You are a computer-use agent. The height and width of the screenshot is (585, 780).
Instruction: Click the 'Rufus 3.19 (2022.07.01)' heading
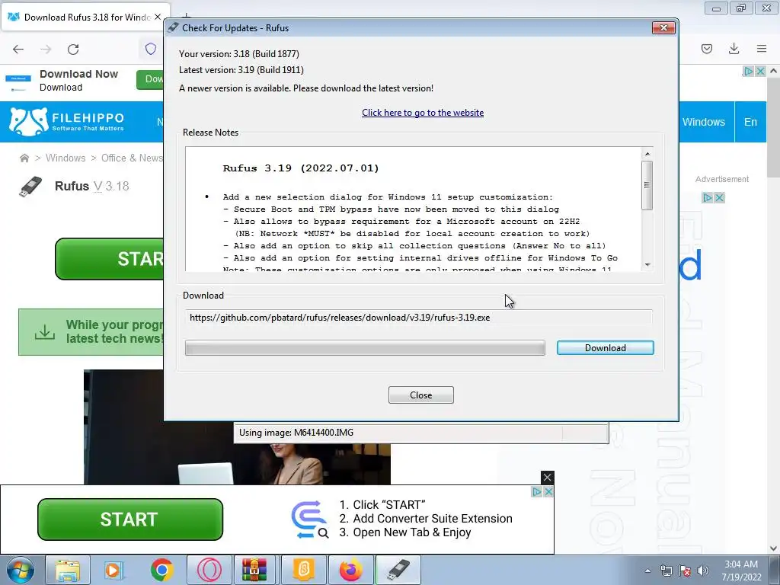300,168
